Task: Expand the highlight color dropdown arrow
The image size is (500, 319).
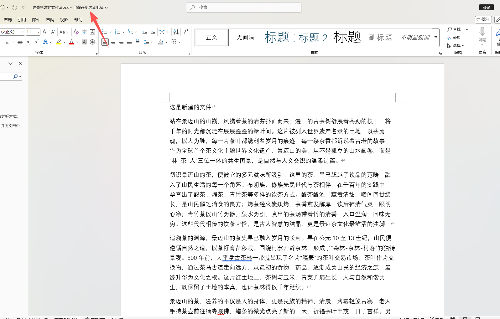Action: click(x=64, y=42)
